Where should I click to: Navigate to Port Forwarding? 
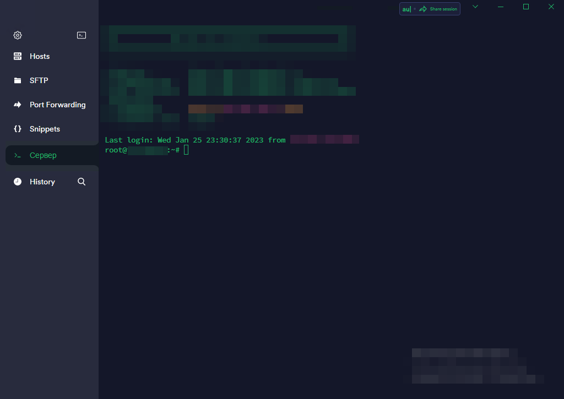[57, 105]
